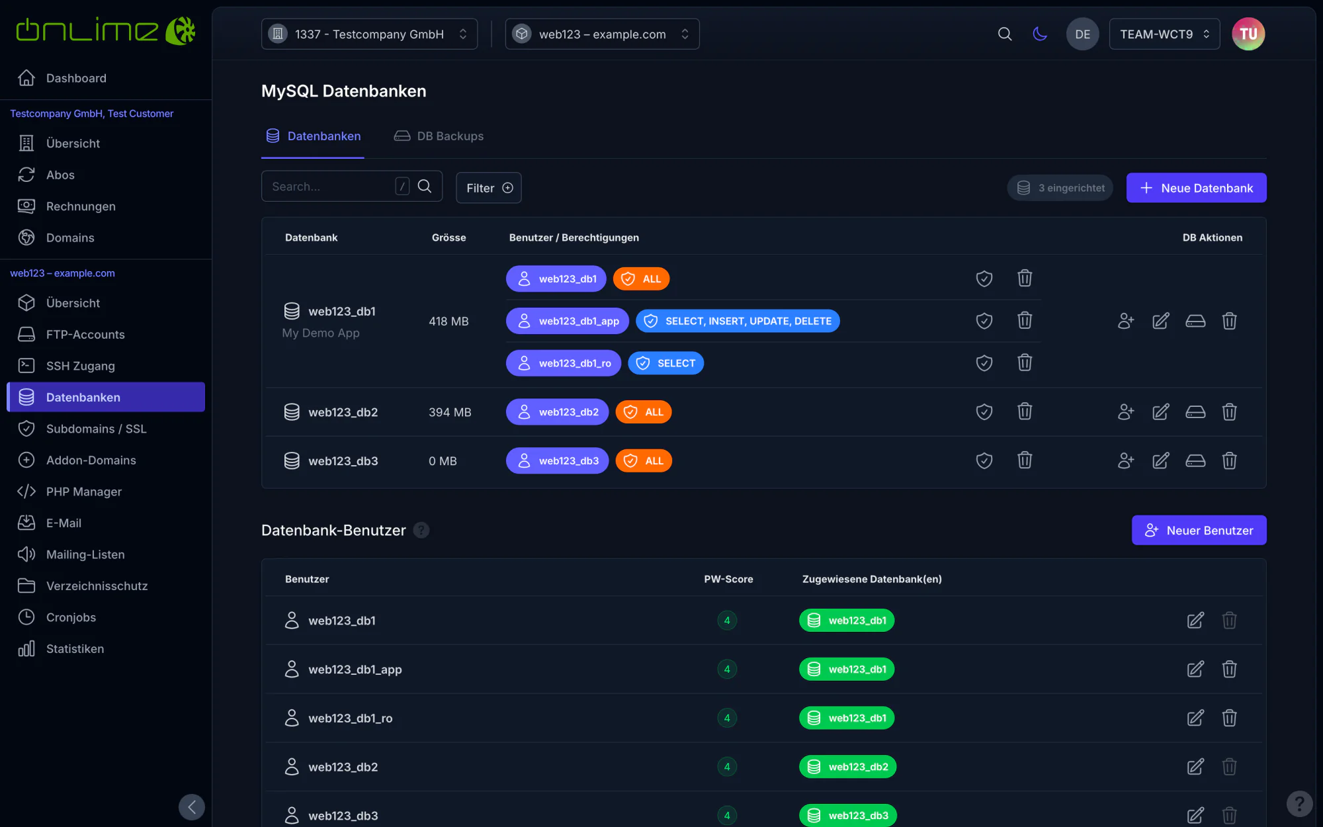Toggle dark mode with moon icon
The height and width of the screenshot is (827, 1323).
1040,34
